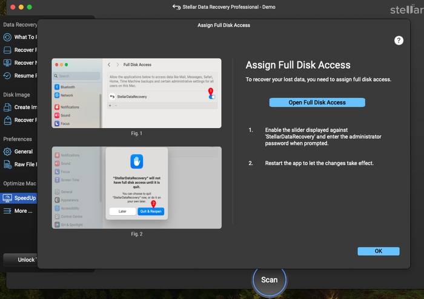Click the Data Recovery section label
424x299 pixels.
20,25
